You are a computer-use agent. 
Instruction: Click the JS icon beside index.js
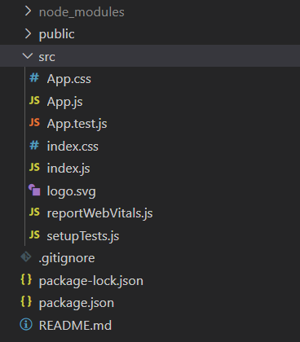pos(34,168)
